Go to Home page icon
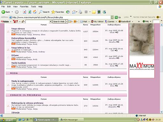 point(35,12)
